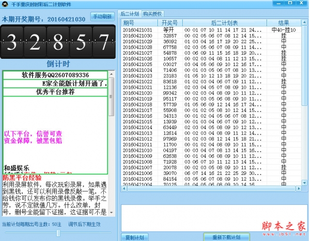
Task: Click the 防黑平台经验 red heading
Action: coord(22,178)
